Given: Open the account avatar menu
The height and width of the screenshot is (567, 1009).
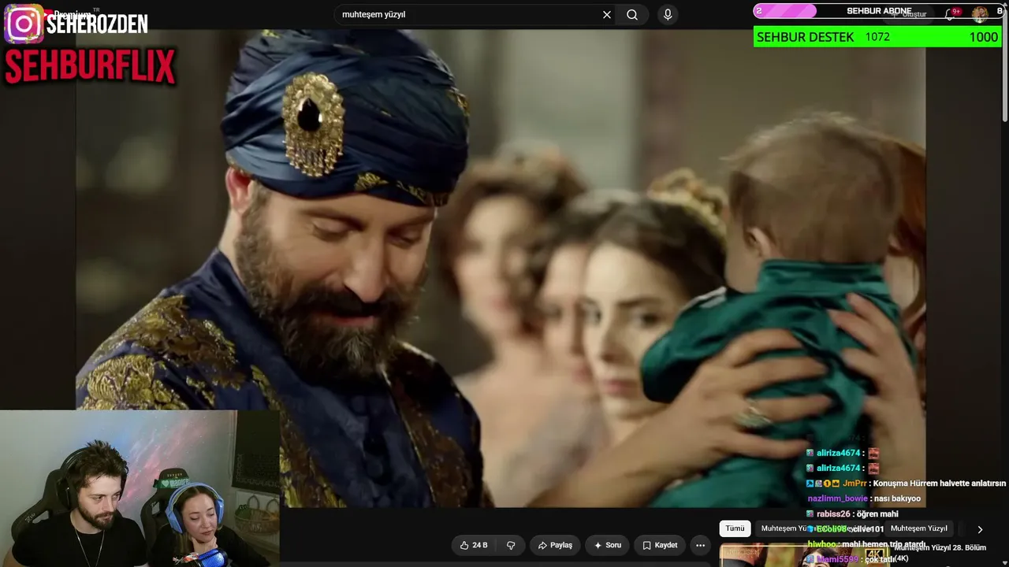Looking at the screenshot, I should coord(980,14).
